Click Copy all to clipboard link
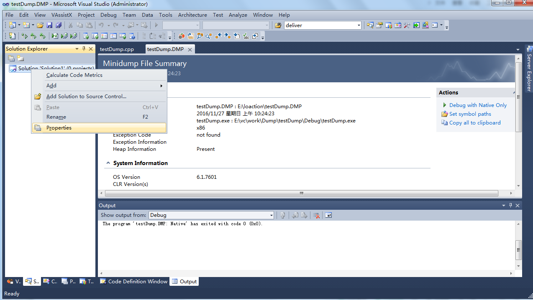The height and width of the screenshot is (300, 533). tap(475, 123)
